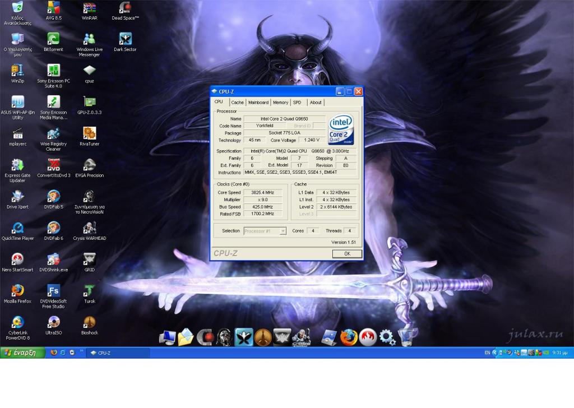Select the ConvertXtoDvd 3 icon
Image resolution: width=574 pixels, height=408 pixels.
(53, 168)
